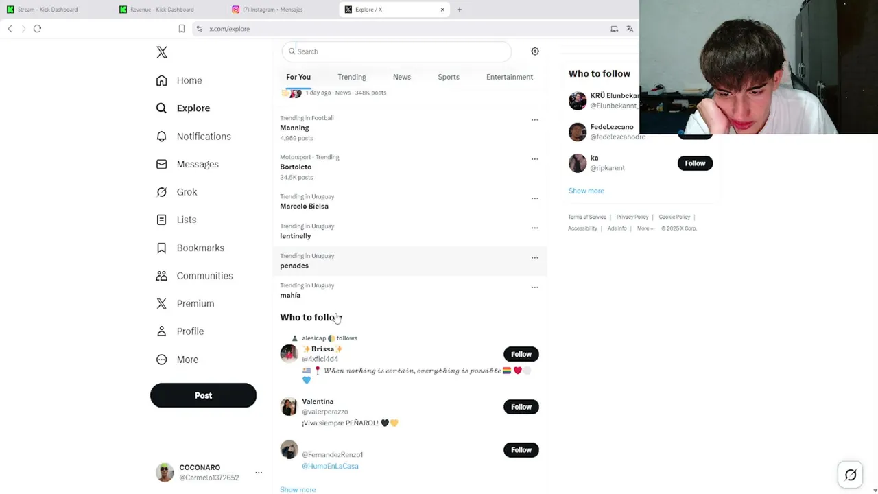Open KRÜ Elunbekannt profile avatar
The image size is (878, 494).
point(578,101)
